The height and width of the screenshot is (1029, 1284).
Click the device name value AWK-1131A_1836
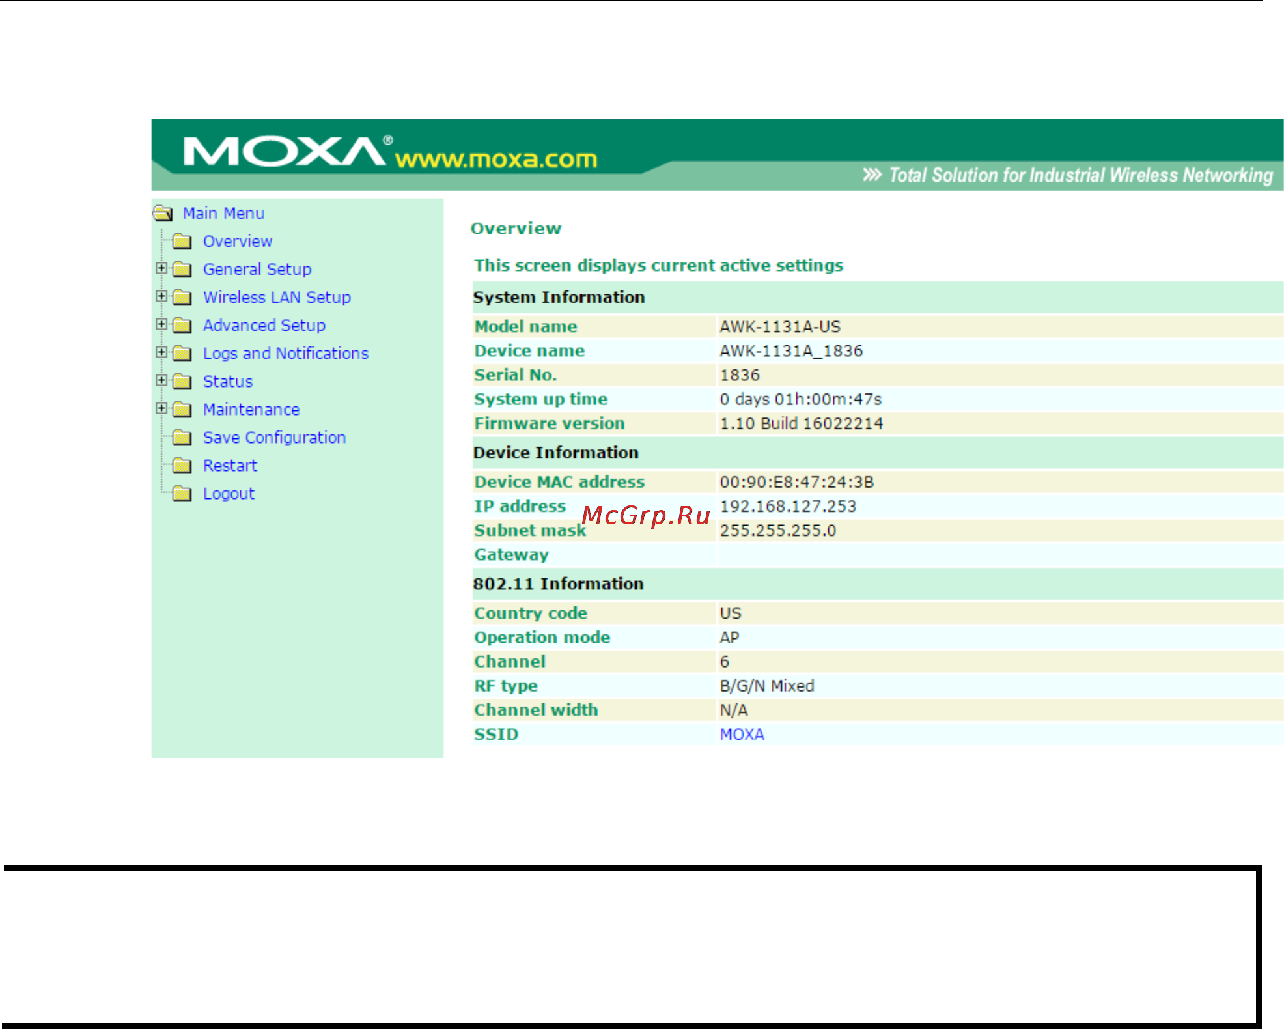click(x=791, y=351)
